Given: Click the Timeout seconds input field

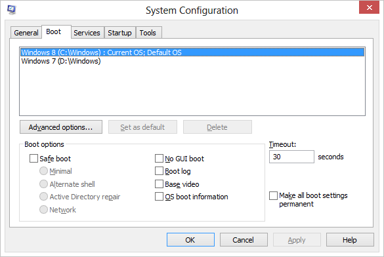Looking at the screenshot, I should 291,157.
